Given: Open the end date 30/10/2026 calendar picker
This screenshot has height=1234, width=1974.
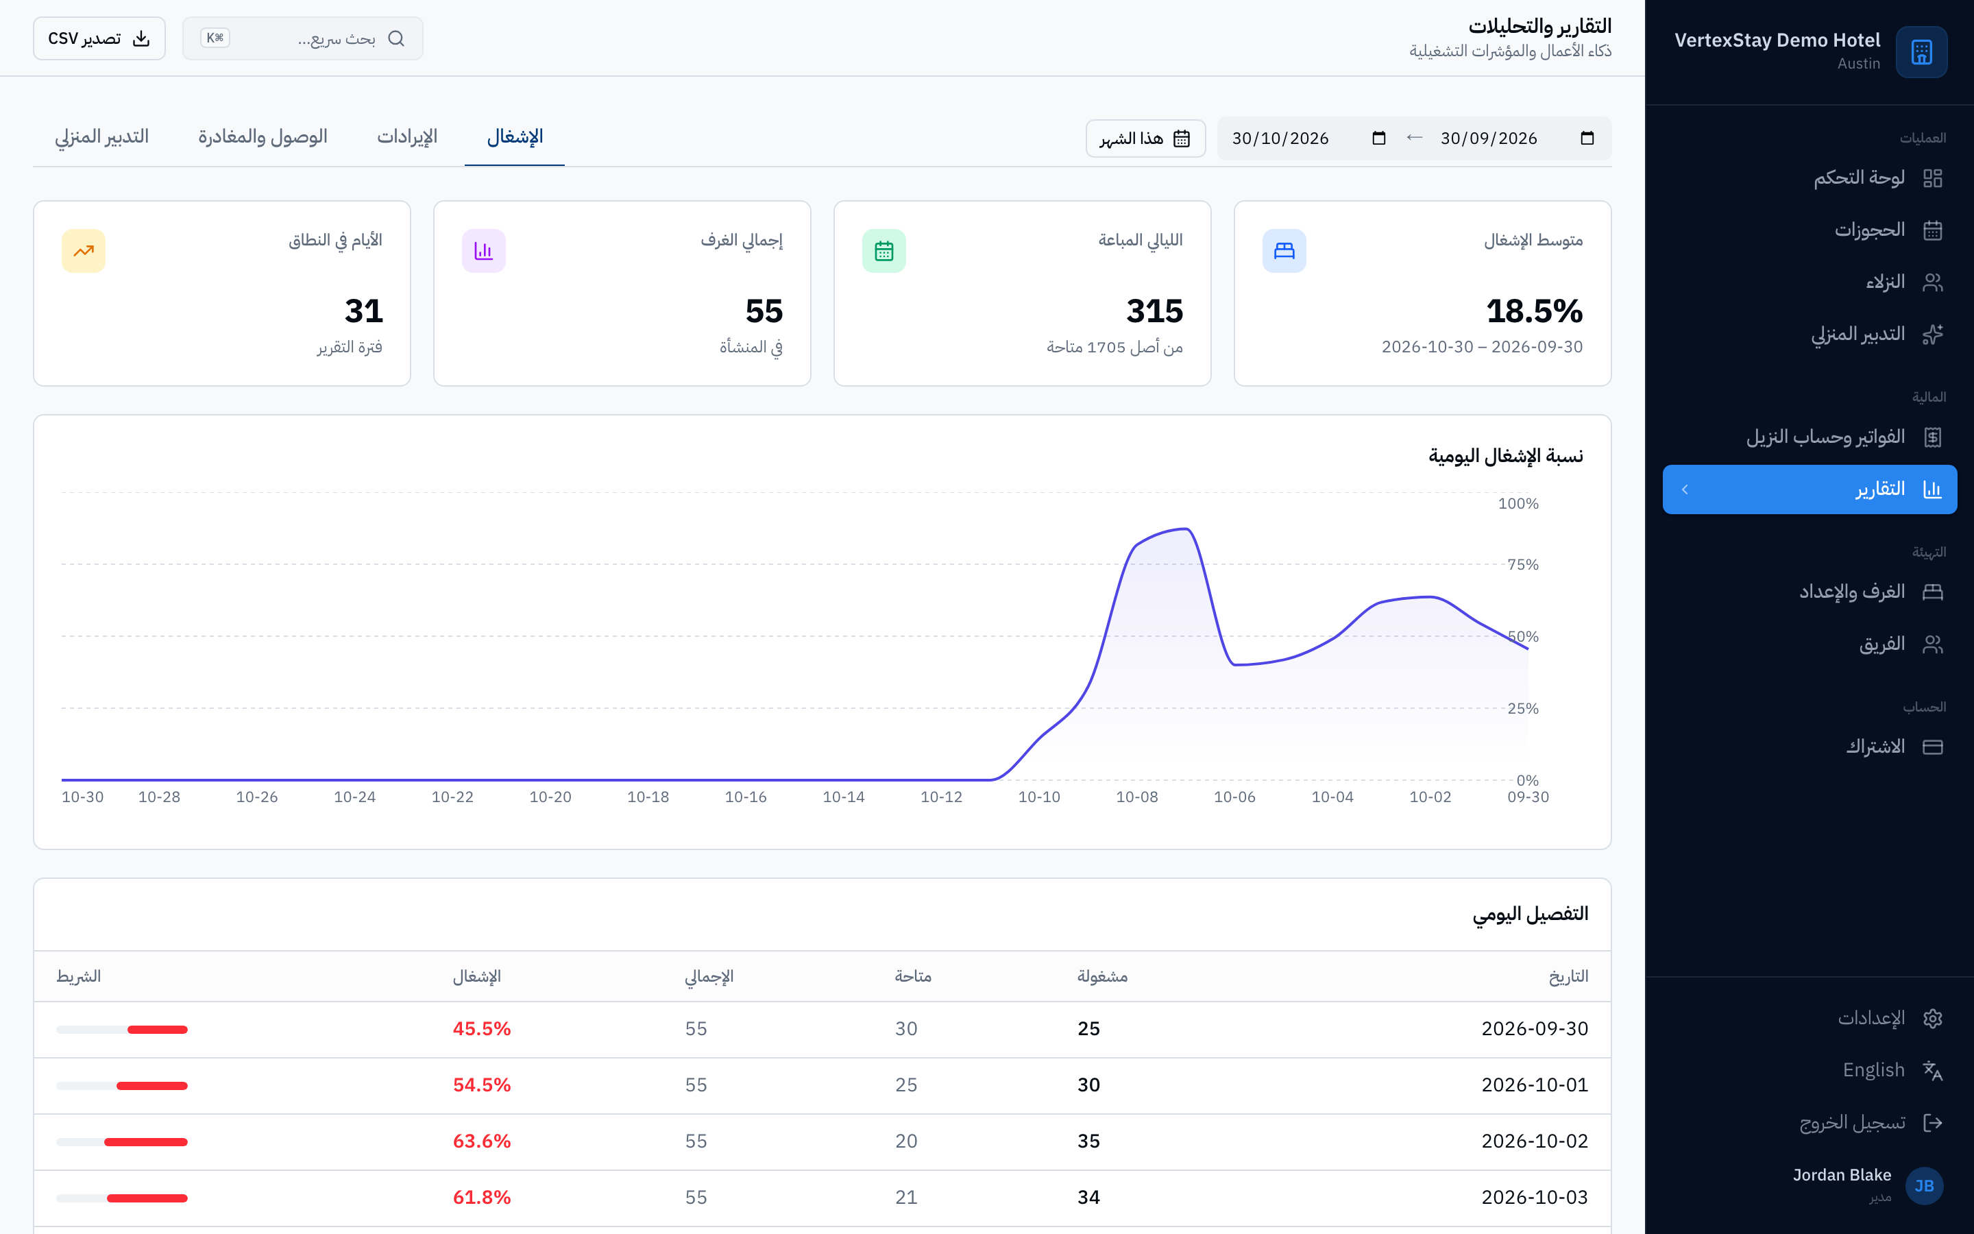Looking at the screenshot, I should pos(1378,138).
